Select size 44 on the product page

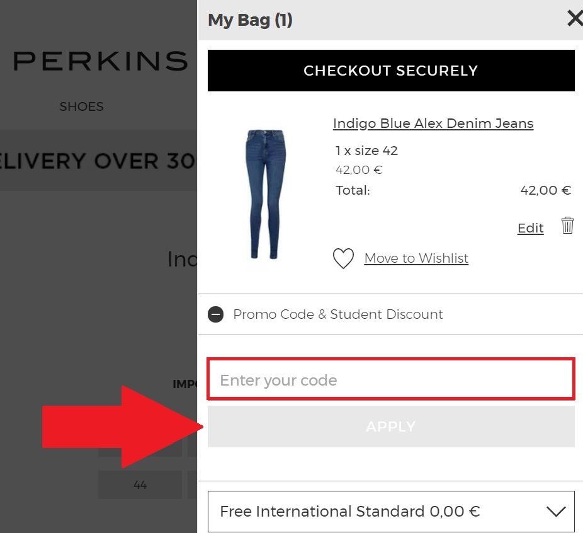point(140,484)
